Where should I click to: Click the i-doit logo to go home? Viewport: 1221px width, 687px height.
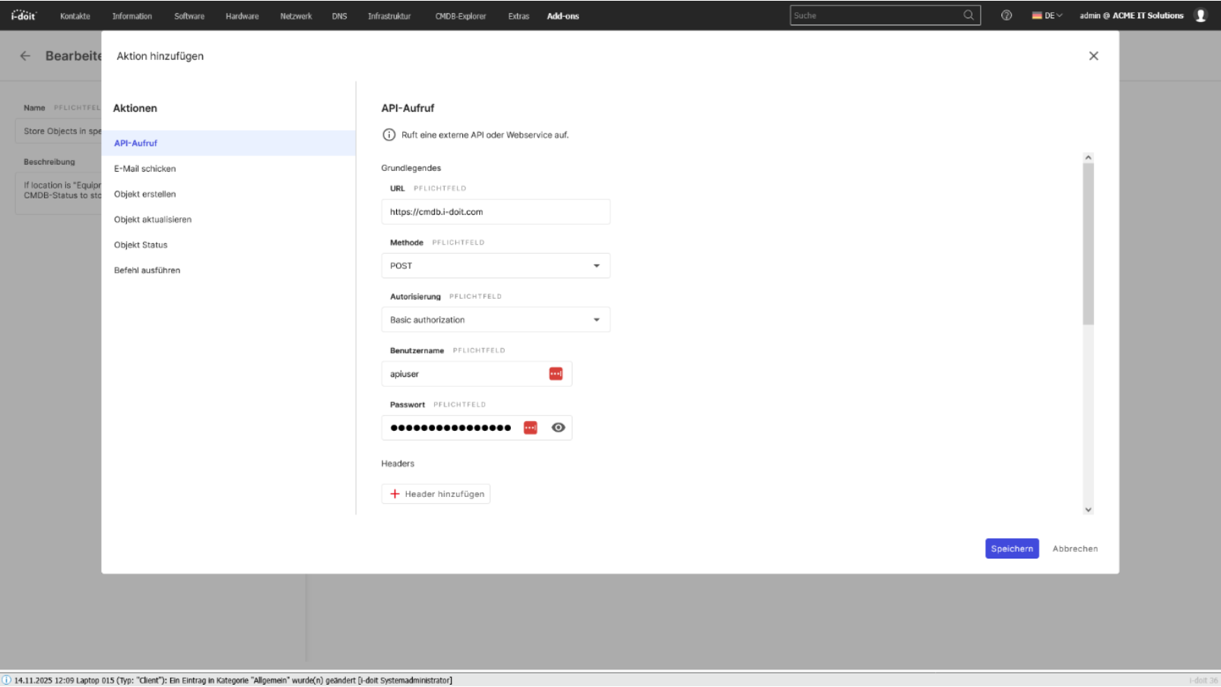click(22, 14)
